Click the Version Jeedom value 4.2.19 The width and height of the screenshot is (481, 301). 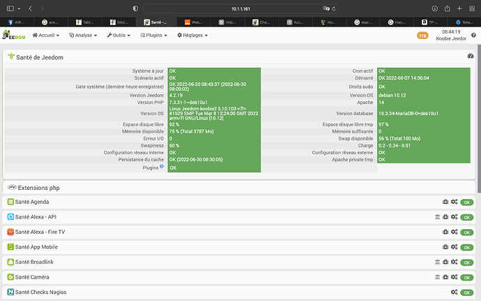point(176,95)
